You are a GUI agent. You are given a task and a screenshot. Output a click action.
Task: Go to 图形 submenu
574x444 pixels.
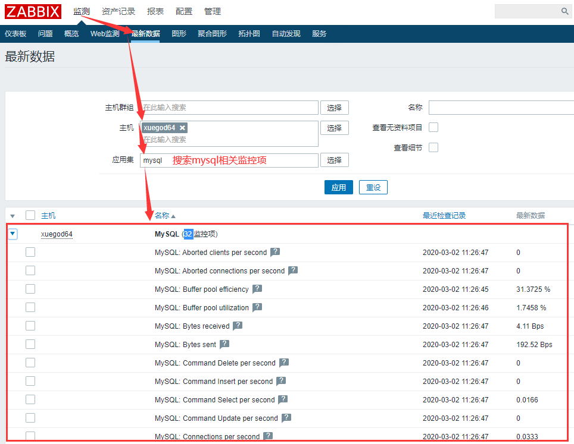click(179, 34)
